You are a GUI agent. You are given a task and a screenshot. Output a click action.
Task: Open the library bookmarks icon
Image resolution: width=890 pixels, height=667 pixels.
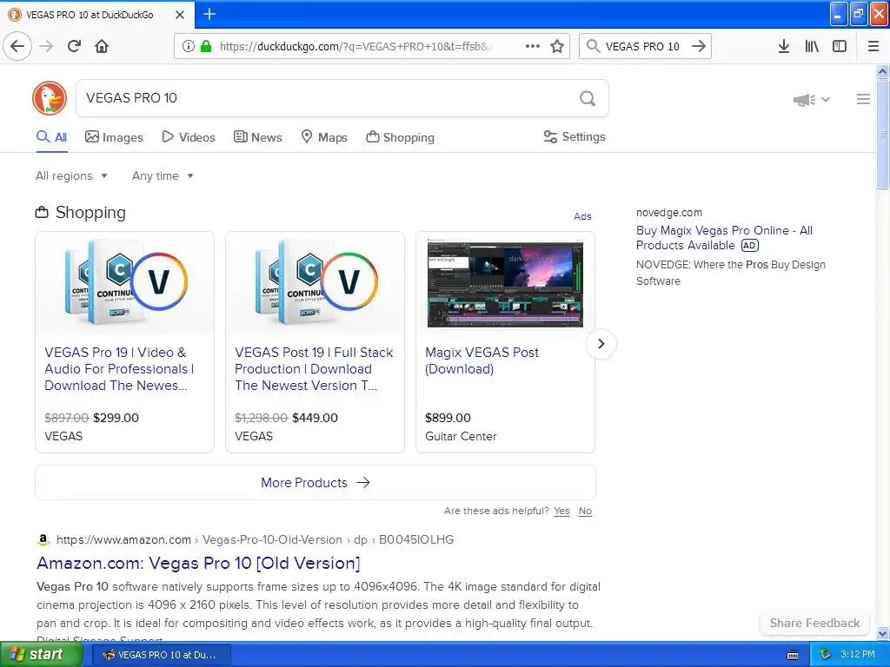click(x=812, y=46)
